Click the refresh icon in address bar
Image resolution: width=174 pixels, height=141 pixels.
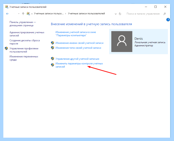point(120,14)
